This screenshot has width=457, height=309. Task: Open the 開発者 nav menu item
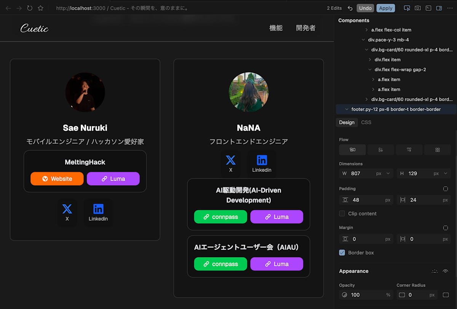coord(306,28)
